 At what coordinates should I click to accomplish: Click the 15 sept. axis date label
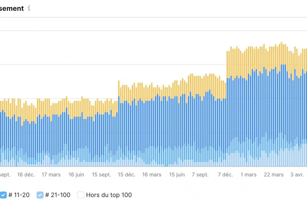tap(102, 175)
